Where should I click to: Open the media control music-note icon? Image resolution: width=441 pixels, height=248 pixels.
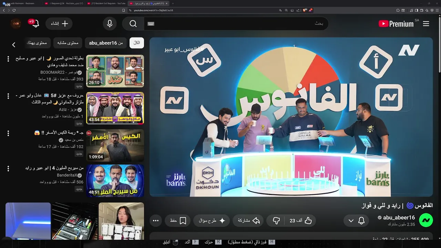[x=411, y=10]
